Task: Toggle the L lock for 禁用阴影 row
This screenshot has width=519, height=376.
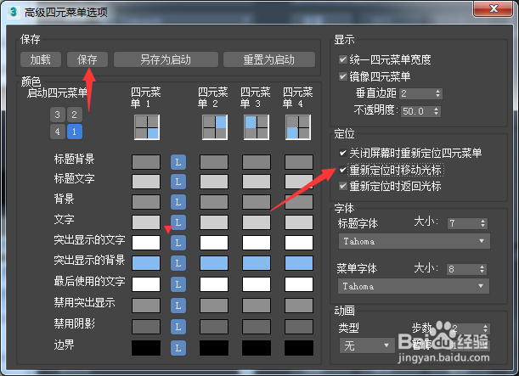Action: (178, 327)
